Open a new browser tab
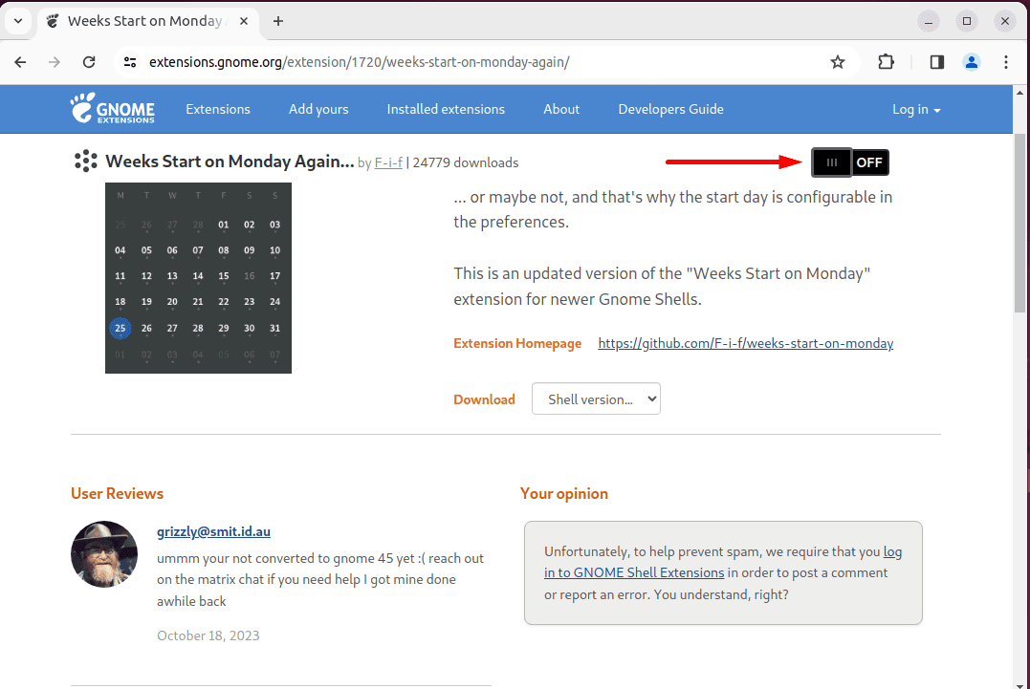The height and width of the screenshot is (689, 1030). point(278,21)
